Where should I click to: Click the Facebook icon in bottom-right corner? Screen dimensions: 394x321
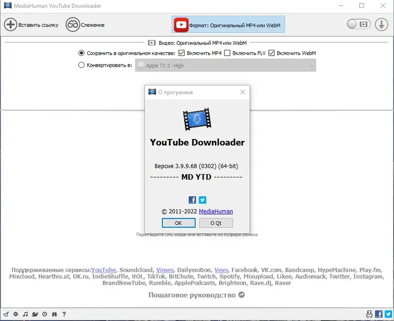click(x=378, y=314)
